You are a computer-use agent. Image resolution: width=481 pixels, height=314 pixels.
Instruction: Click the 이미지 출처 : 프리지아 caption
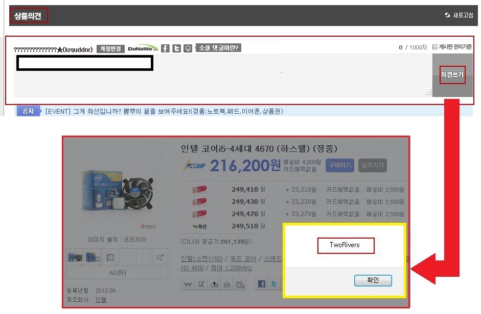click(117, 240)
